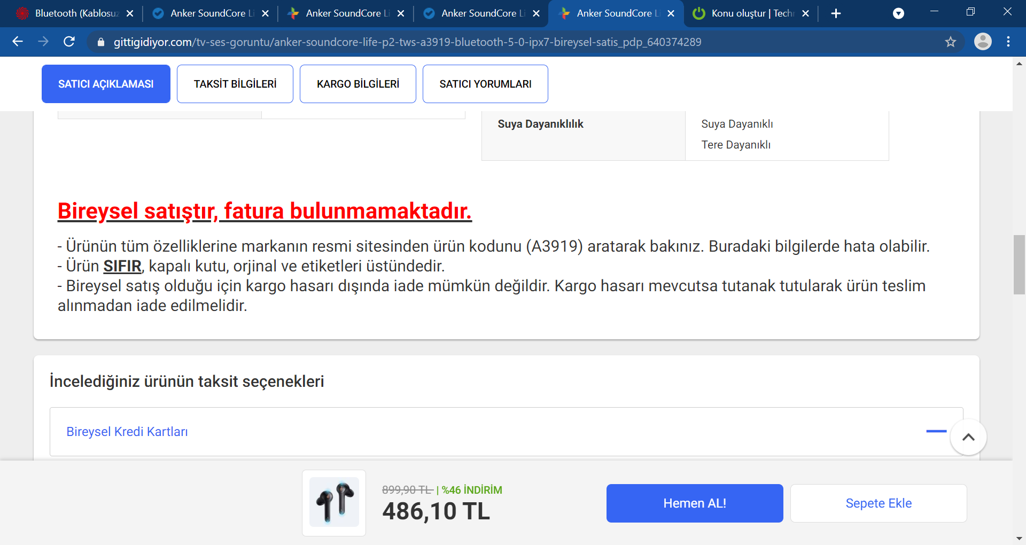Click the Tere Dayanıklı value
The image size is (1026, 545).
[x=736, y=145]
